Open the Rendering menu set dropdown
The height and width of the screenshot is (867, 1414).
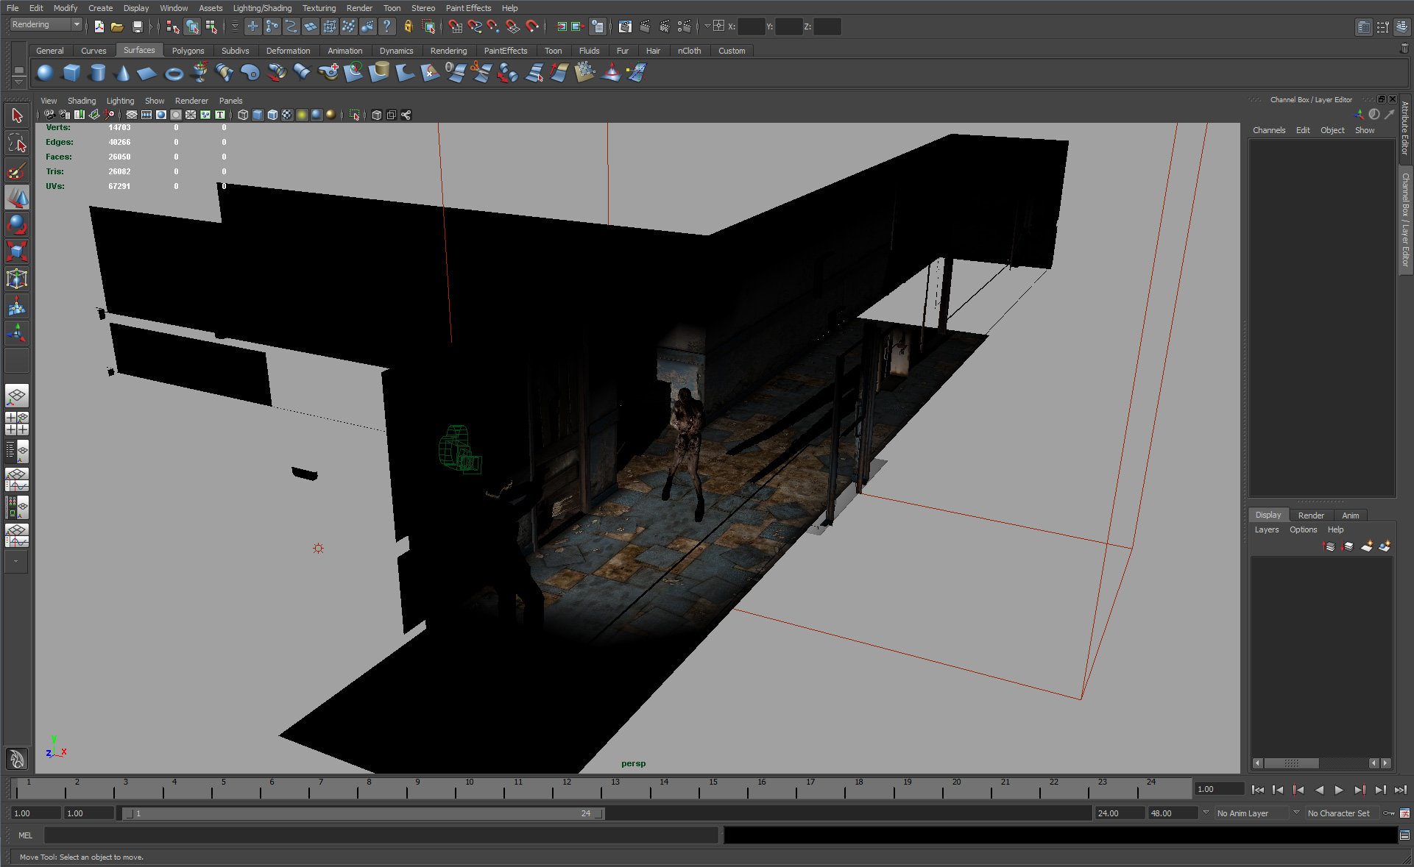(46, 25)
